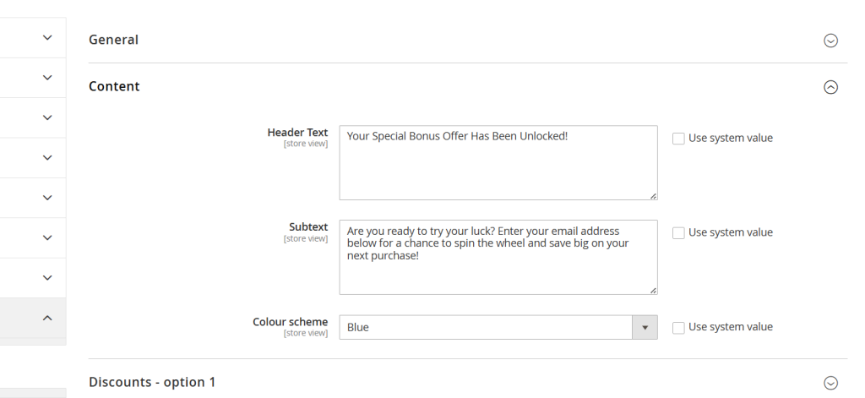865x398 pixels.
Task: Click the Subtext box resize grip
Action: click(x=653, y=291)
